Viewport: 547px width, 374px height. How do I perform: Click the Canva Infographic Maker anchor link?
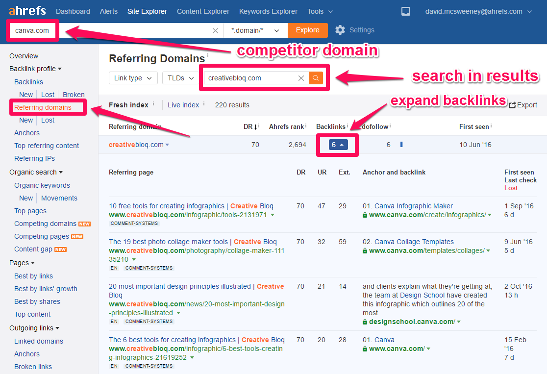point(413,206)
